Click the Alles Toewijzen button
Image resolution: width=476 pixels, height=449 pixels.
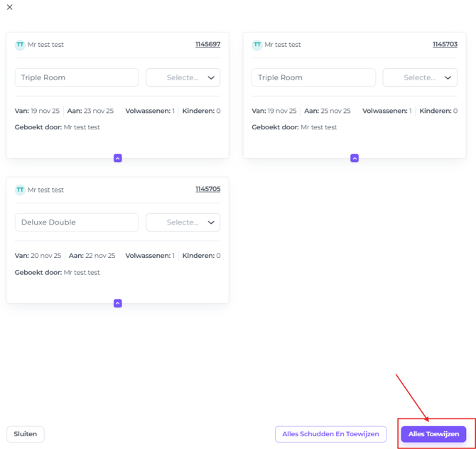click(x=433, y=434)
